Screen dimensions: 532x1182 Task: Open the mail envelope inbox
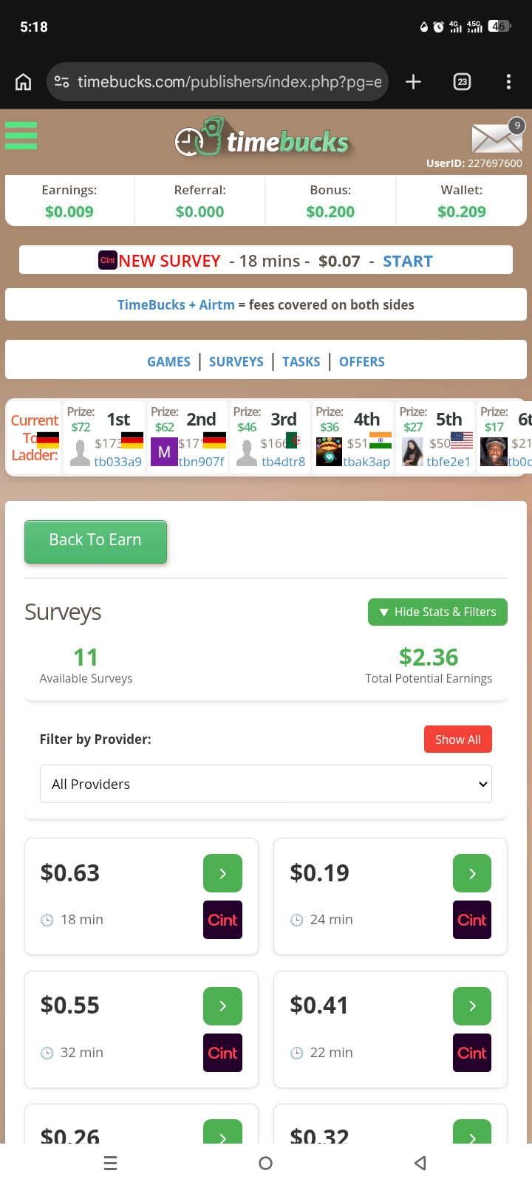tap(496, 137)
